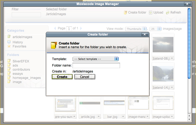Click the scrollbar down arrow
196x125 pixels.
189,119
